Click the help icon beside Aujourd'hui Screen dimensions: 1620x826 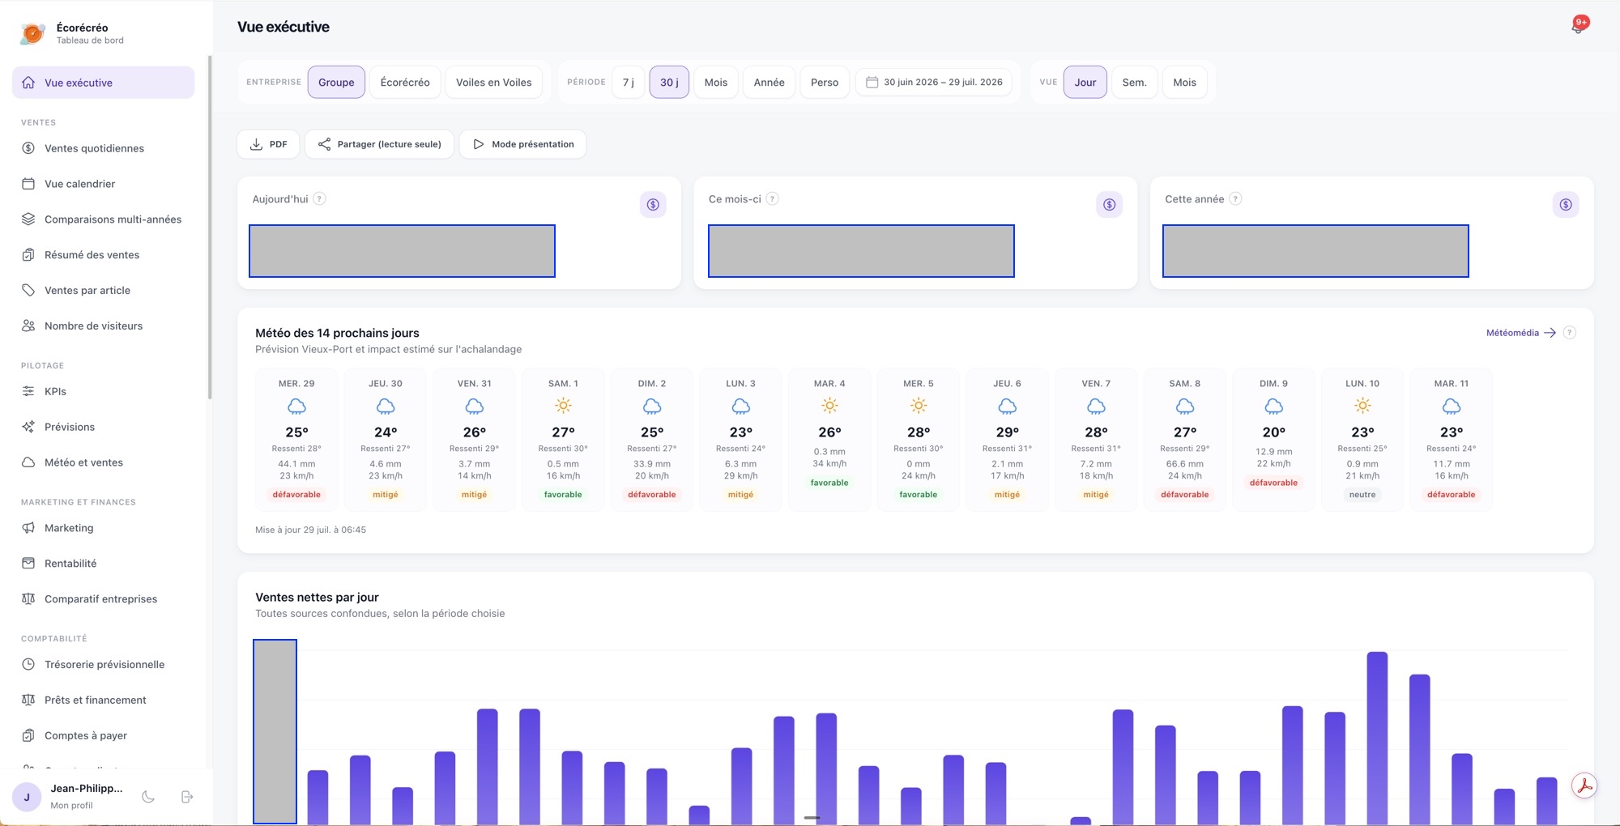pyautogui.click(x=320, y=198)
